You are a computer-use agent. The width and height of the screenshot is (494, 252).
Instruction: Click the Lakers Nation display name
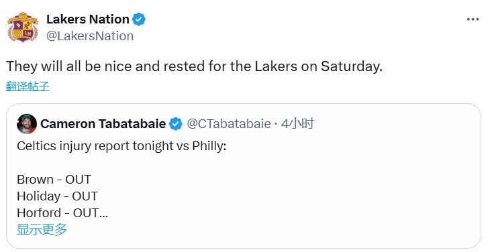pyautogui.click(x=88, y=19)
